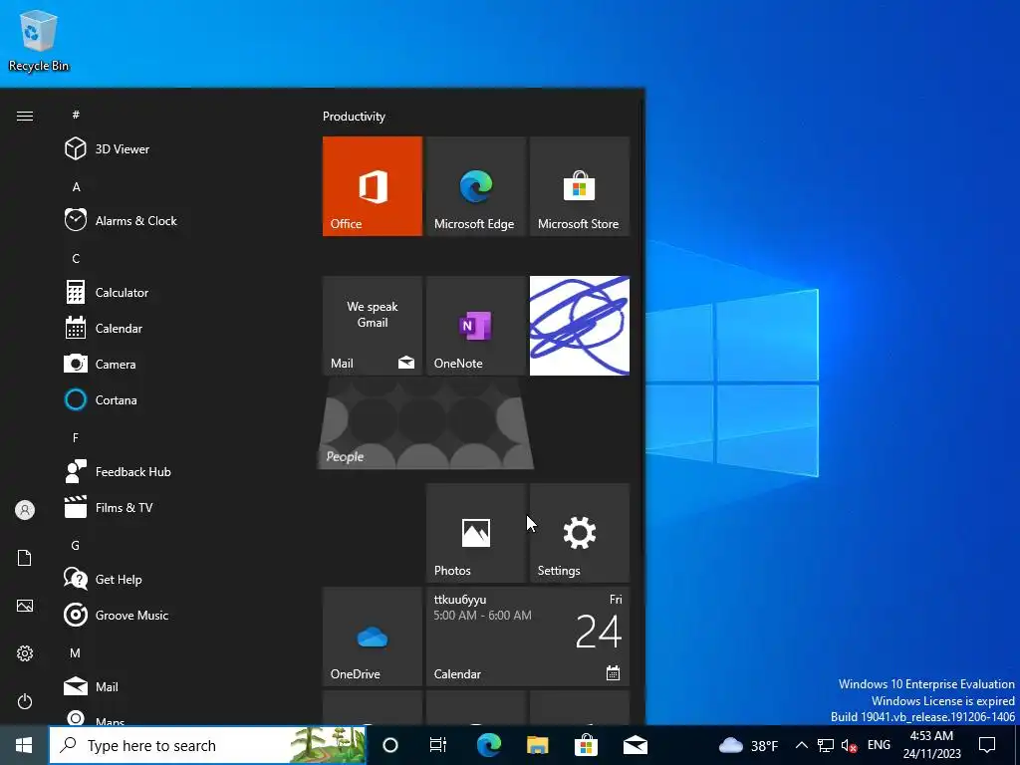Open the OneDrive tile
Viewport: 1020px width, 765px height.
coord(373,637)
